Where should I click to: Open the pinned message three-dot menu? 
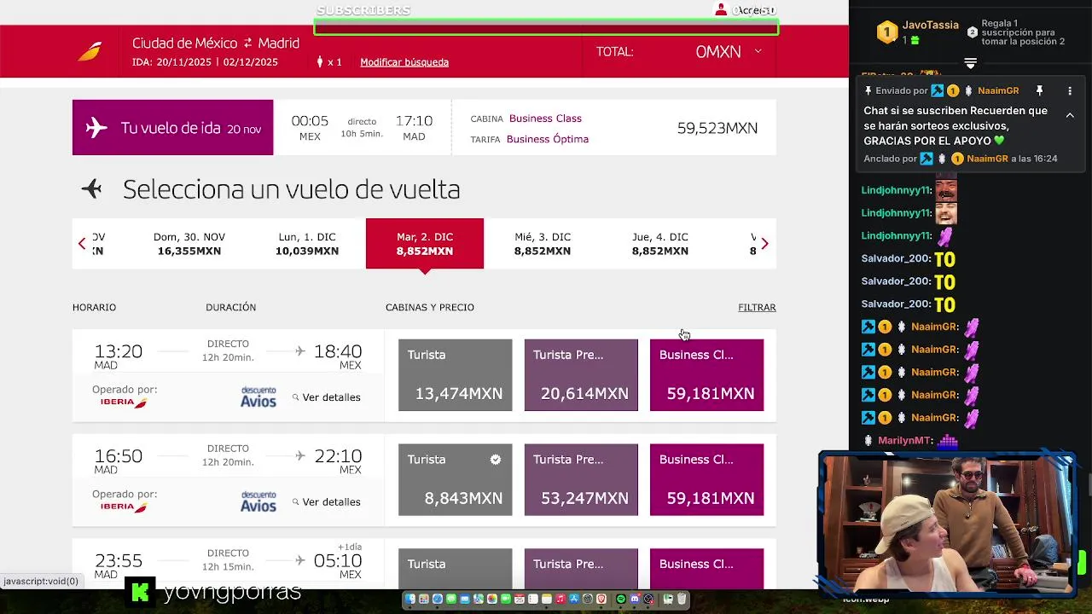(1070, 90)
